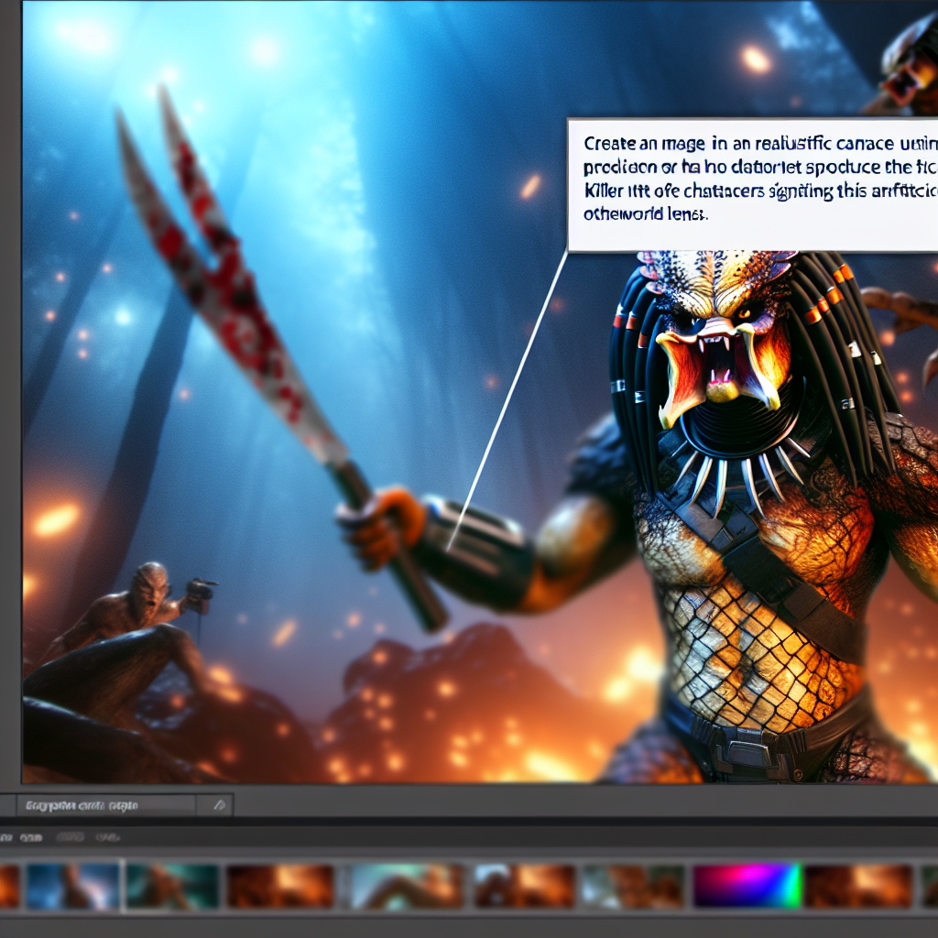Select the blue forest thumbnail in filmstrip
This screenshot has width=938, height=938.
coord(73,886)
